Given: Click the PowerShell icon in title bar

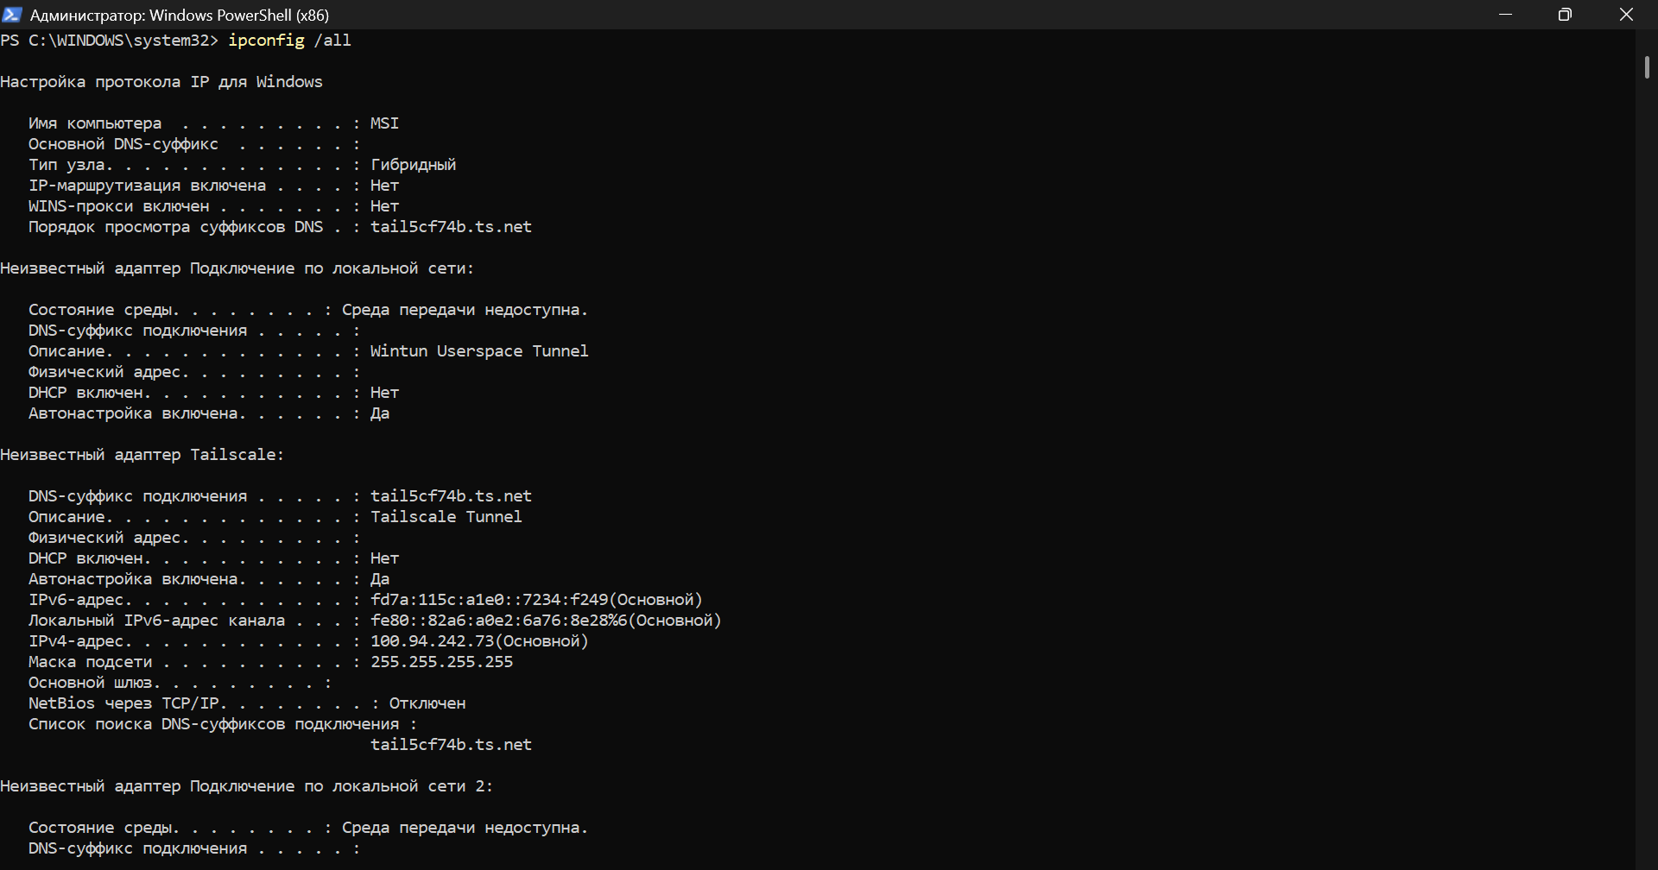Looking at the screenshot, I should pos(12,15).
